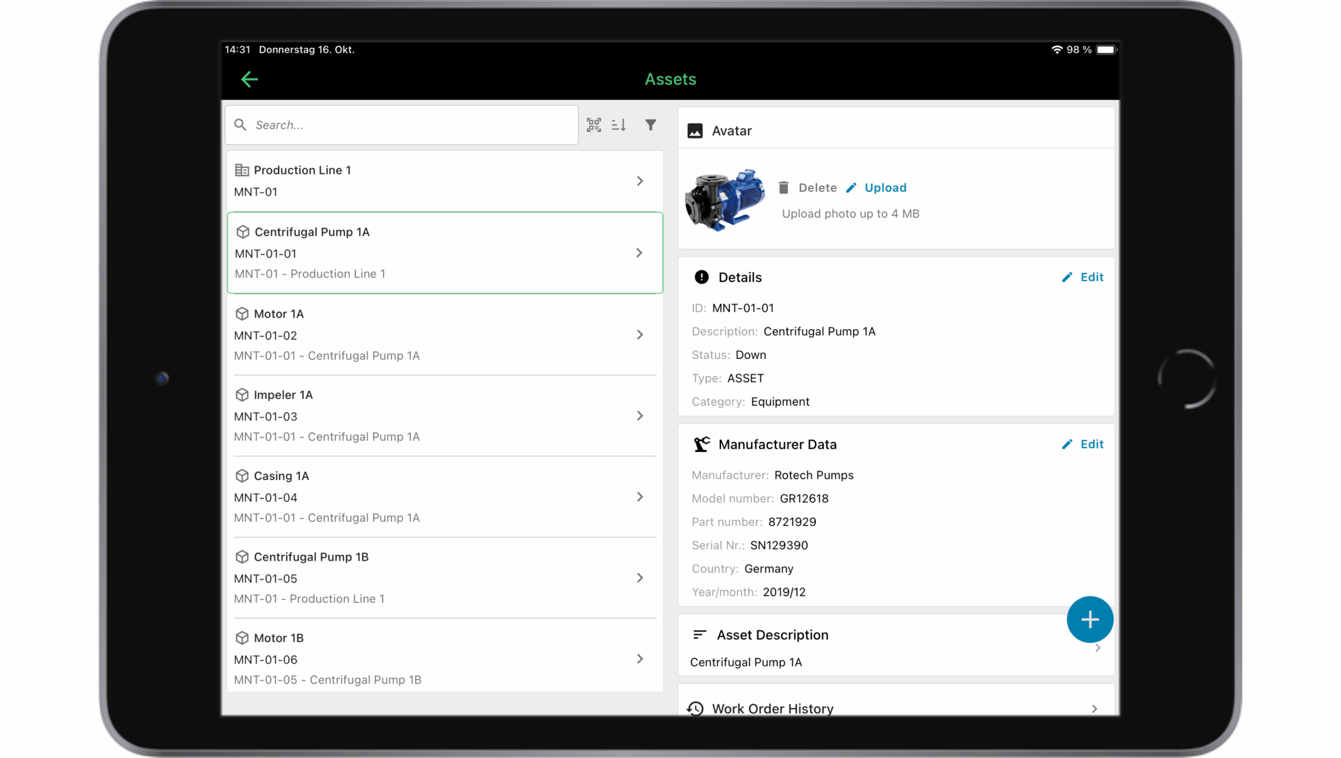Viewport: 1341px width, 758px height.
Task: Tap the green back arrow
Action: (249, 79)
